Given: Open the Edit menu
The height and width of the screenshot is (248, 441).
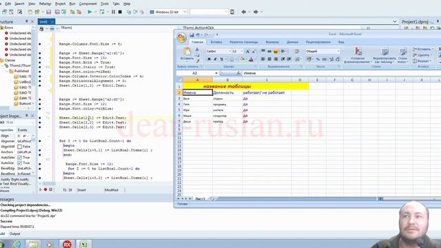Looking at the screenshot, I should point(8,3).
